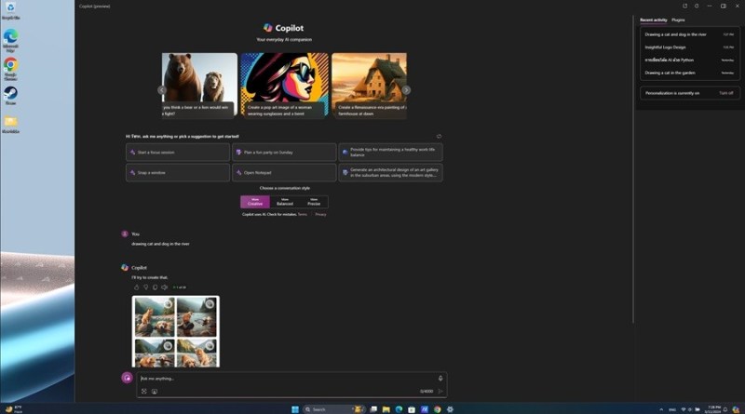Select the Creative conversation style
This screenshot has height=414, width=745.
tap(254, 202)
